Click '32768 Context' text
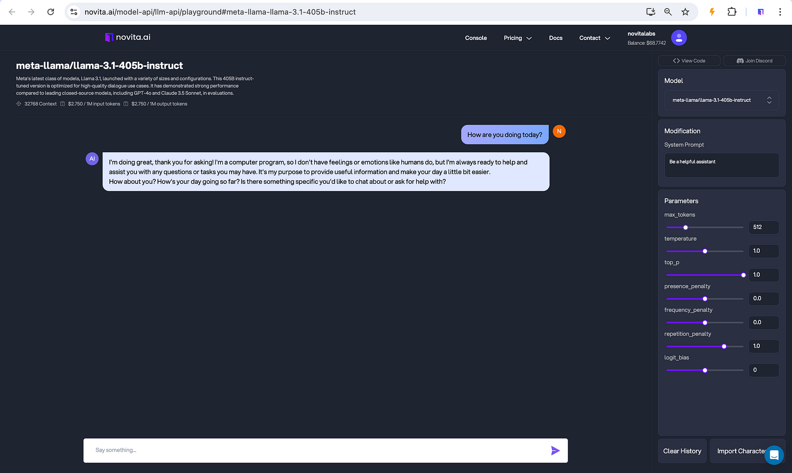Screen dimensions: 792x473 [x=41, y=104]
